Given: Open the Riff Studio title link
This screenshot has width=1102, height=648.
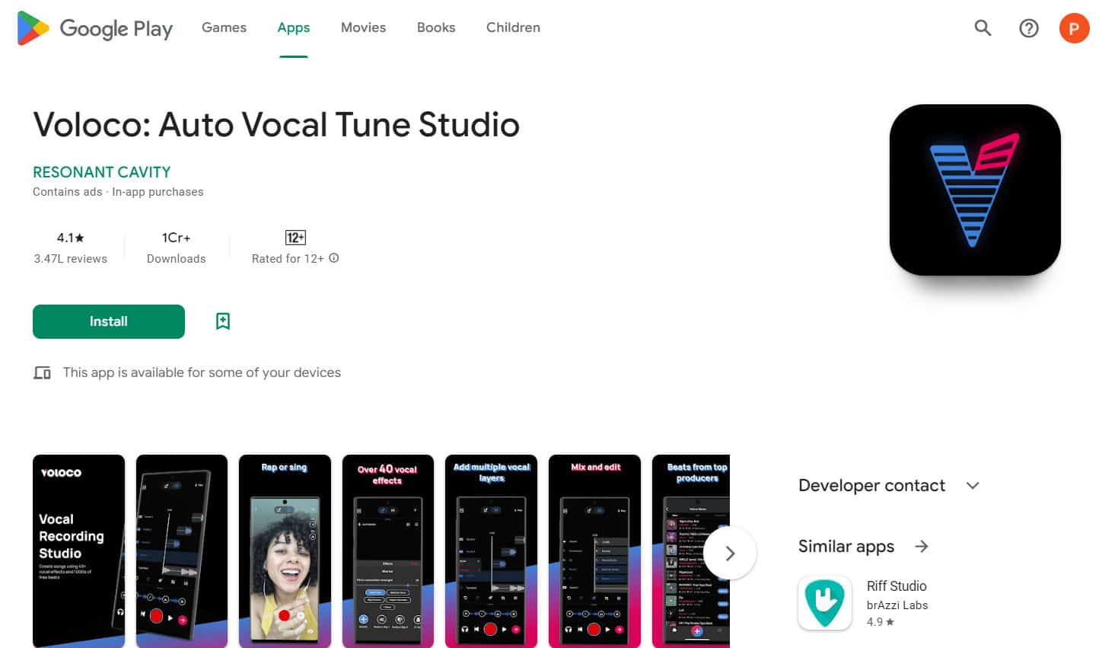Looking at the screenshot, I should [x=897, y=586].
